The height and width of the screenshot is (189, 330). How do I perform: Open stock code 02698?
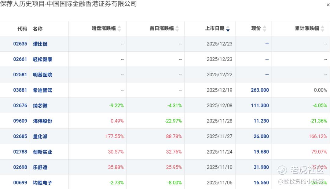(20, 167)
